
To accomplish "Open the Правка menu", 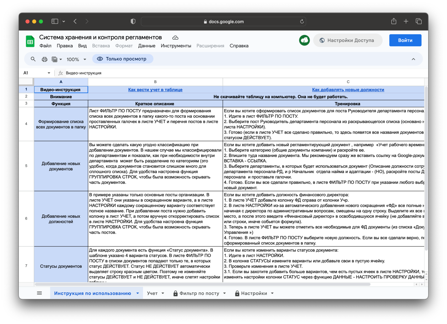I will point(65,46).
